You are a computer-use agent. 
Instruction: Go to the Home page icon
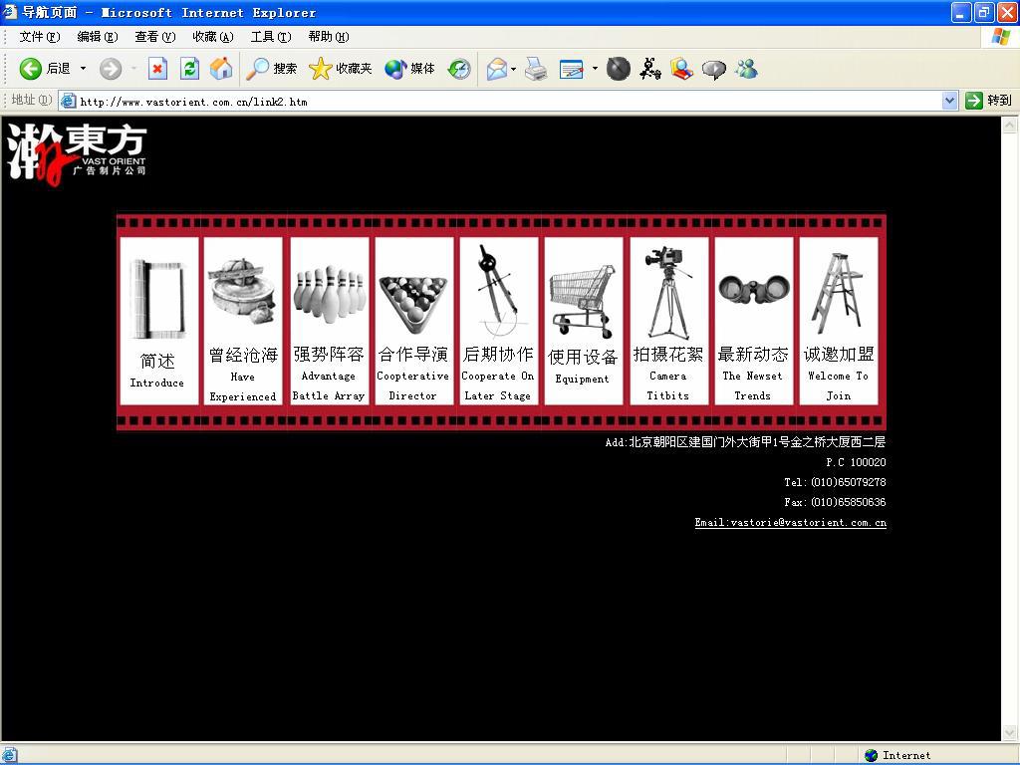point(221,69)
